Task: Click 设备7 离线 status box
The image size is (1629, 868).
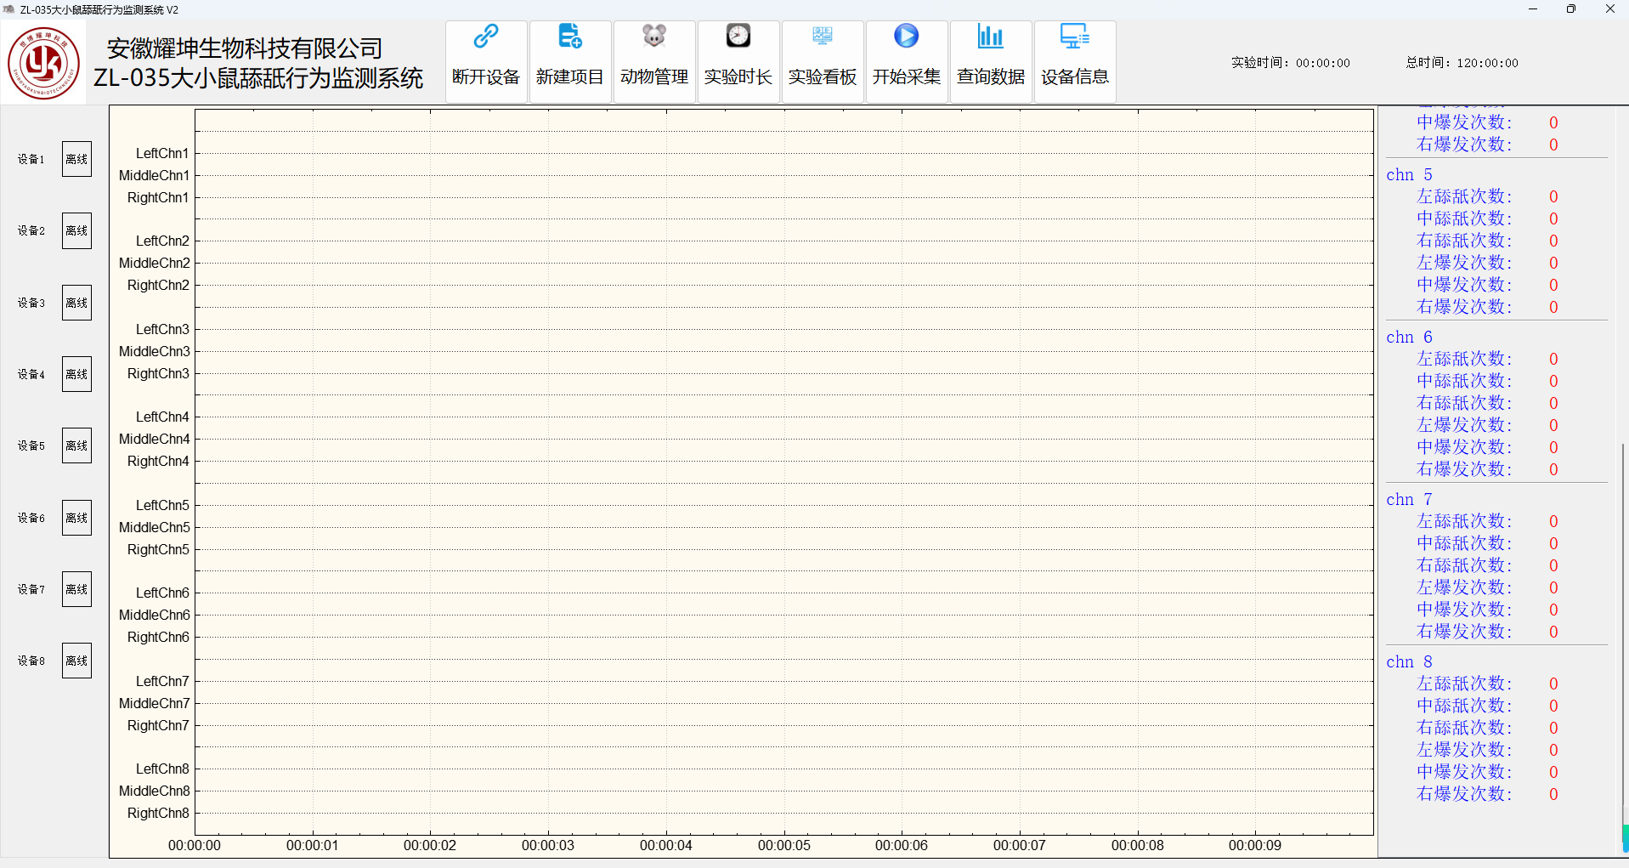Action: pyautogui.click(x=76, y=589)
